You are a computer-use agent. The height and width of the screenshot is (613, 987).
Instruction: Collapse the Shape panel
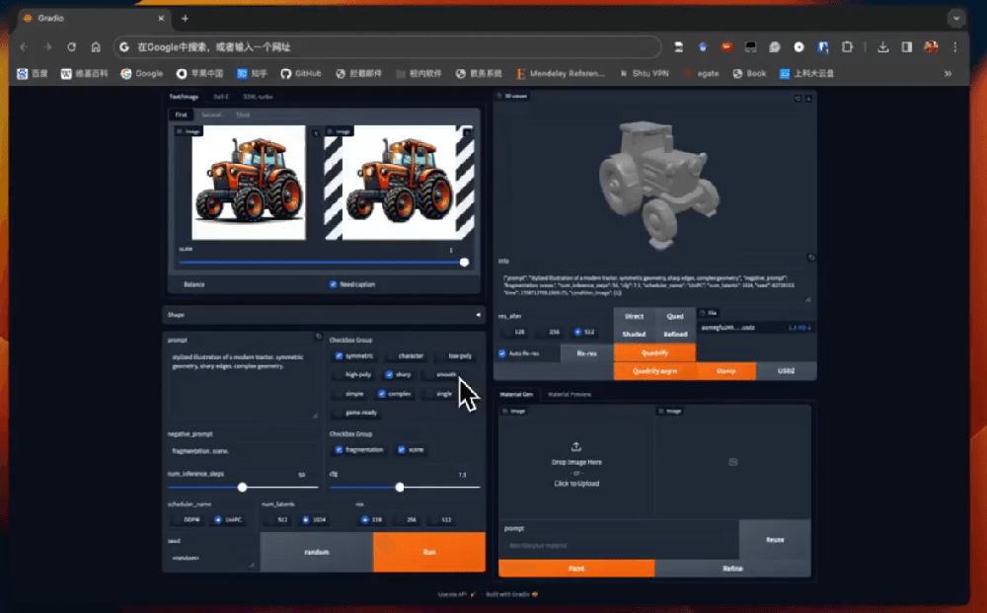point(481,314)
